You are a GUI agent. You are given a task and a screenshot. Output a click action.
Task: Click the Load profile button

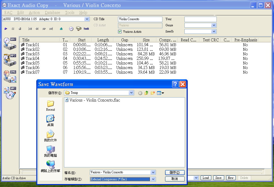pyautogui.click(x=206, y=178)
